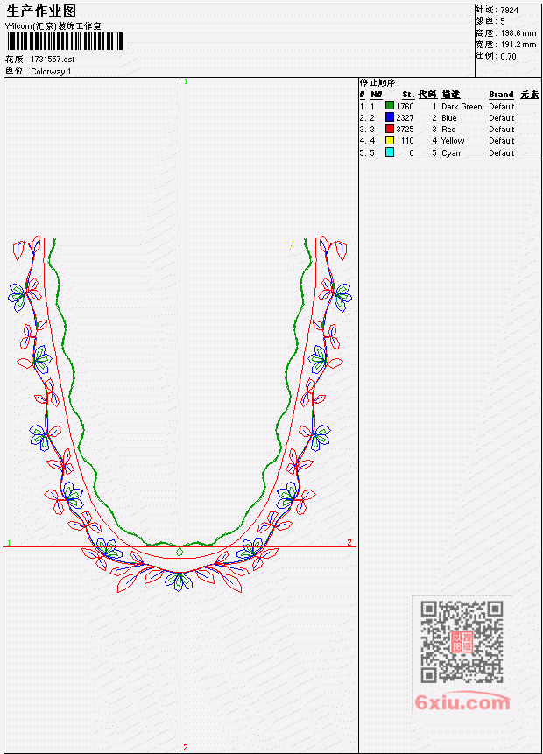Click the Blue description text
The width and height of the screenshot is (543, 754).
pos(449,118)
